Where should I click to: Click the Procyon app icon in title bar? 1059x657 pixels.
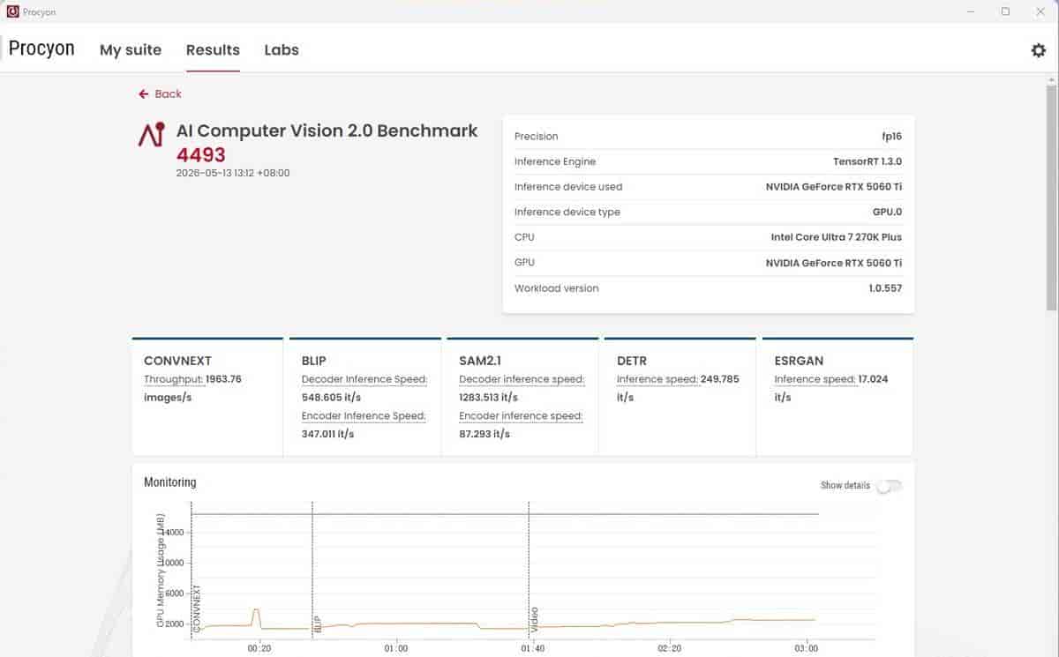coord(12,11)
